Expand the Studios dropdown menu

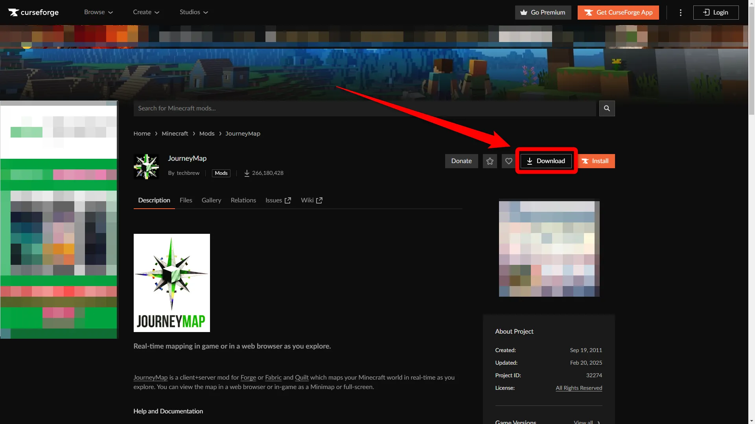[194, 12]
